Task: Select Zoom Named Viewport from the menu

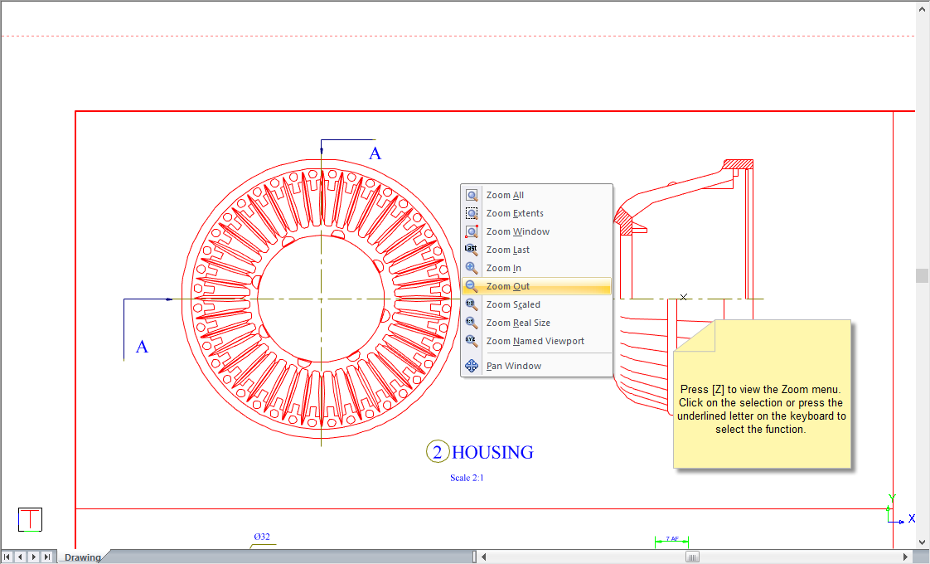Action: [535, 341]
